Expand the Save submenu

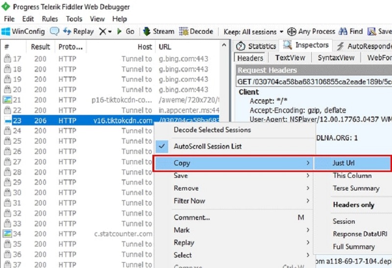click(x=234, y=175)
